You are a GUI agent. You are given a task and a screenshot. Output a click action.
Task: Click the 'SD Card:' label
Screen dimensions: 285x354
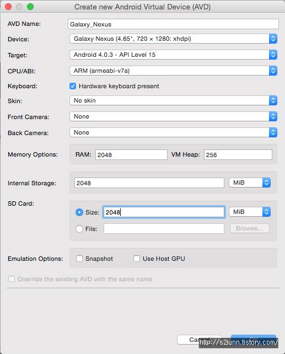[21, 203]
